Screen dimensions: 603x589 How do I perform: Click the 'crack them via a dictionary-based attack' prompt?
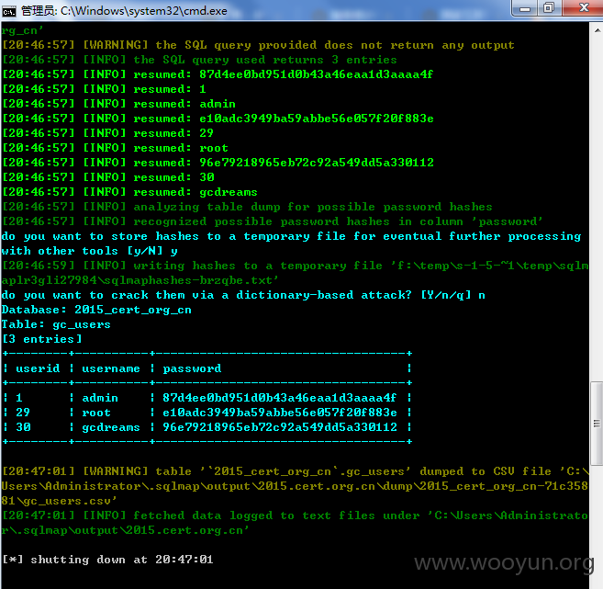(x=243, y=295)
